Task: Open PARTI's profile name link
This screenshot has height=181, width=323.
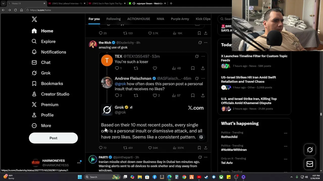Action: pyautogui.click(x=103, y=157)
